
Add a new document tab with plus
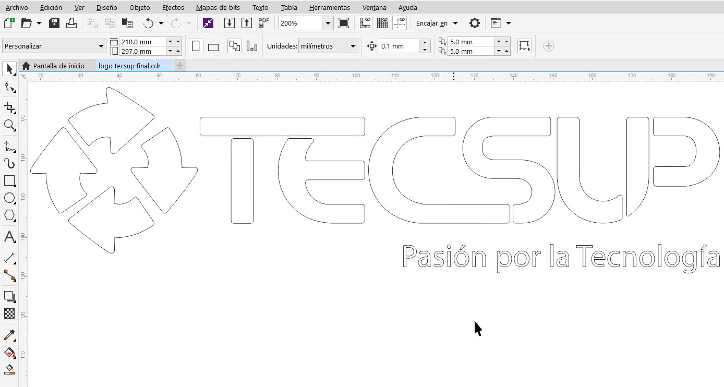pos(179,66)
